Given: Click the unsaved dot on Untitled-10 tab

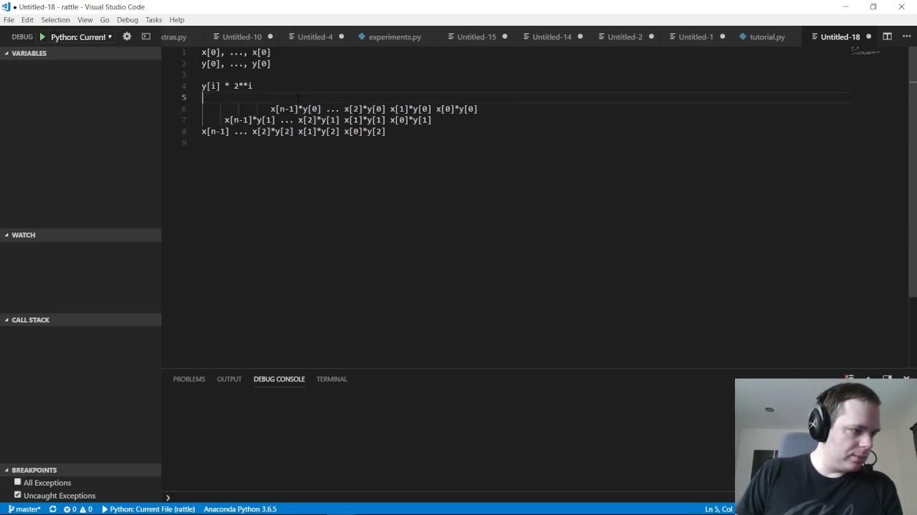Looking at the screenshot, I should [x=270, y=36].
